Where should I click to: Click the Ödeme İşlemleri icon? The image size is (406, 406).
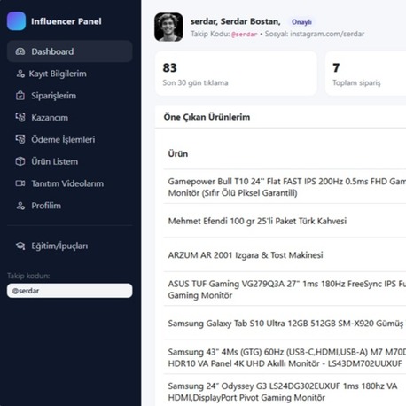(x=20, y=139)
